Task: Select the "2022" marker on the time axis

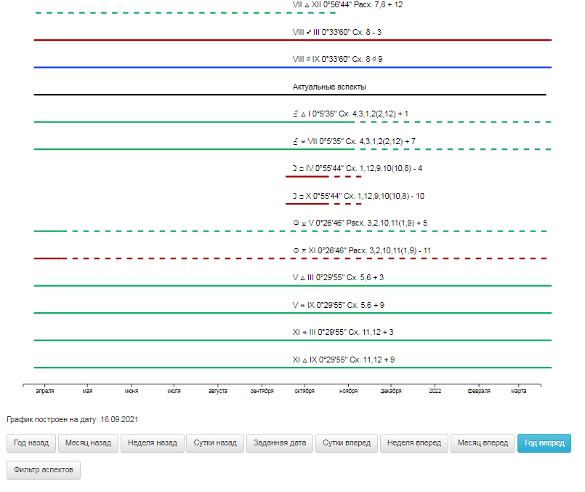Action: [x=436, y=391]
